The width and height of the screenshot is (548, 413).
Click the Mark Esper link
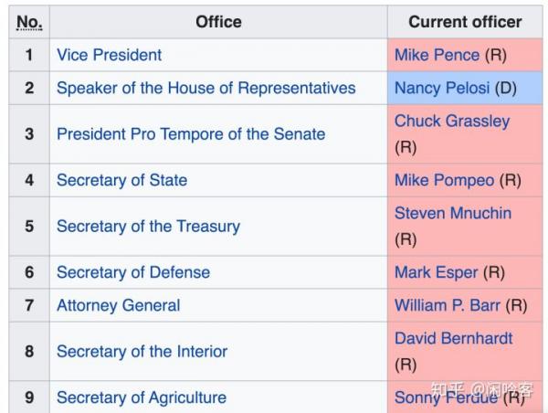click(x=437, y=272)
